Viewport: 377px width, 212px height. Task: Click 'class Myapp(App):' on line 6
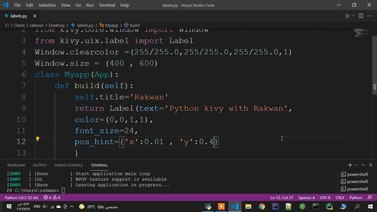[x=77, y=75]
